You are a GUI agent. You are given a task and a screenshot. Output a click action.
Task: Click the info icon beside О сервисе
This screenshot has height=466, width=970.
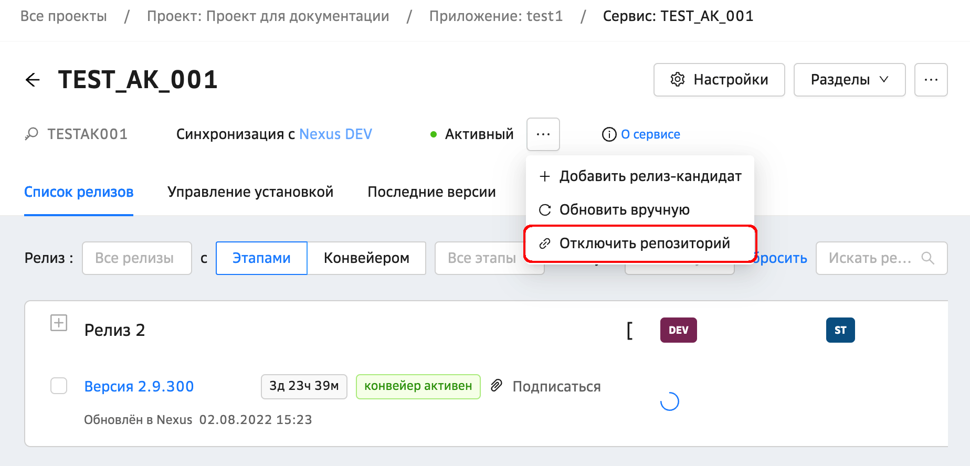point(609,135)
